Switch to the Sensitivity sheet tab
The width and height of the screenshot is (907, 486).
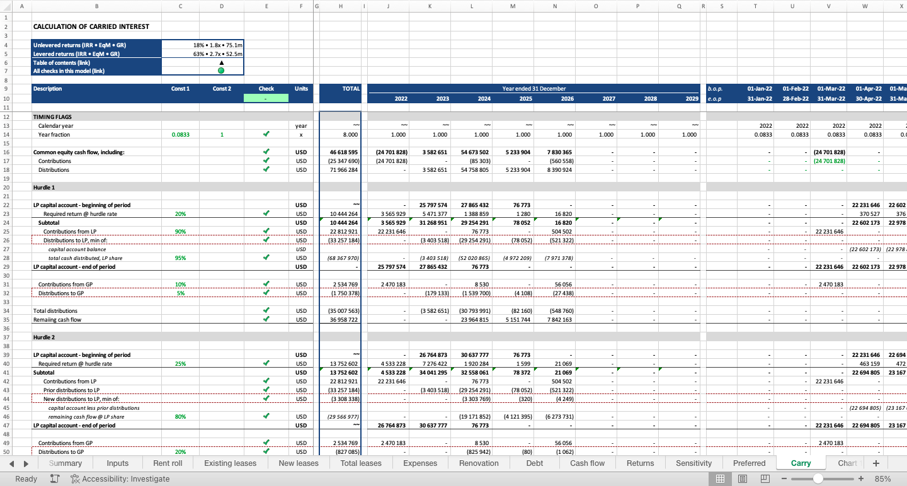tap(693, 463)
